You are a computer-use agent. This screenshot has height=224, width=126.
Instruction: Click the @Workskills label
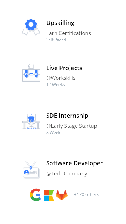click(x=61, y=78)
